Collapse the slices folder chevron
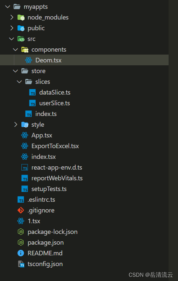Viewport: 178px width, 281px height. pyautogui.click(x=19, y=82)
